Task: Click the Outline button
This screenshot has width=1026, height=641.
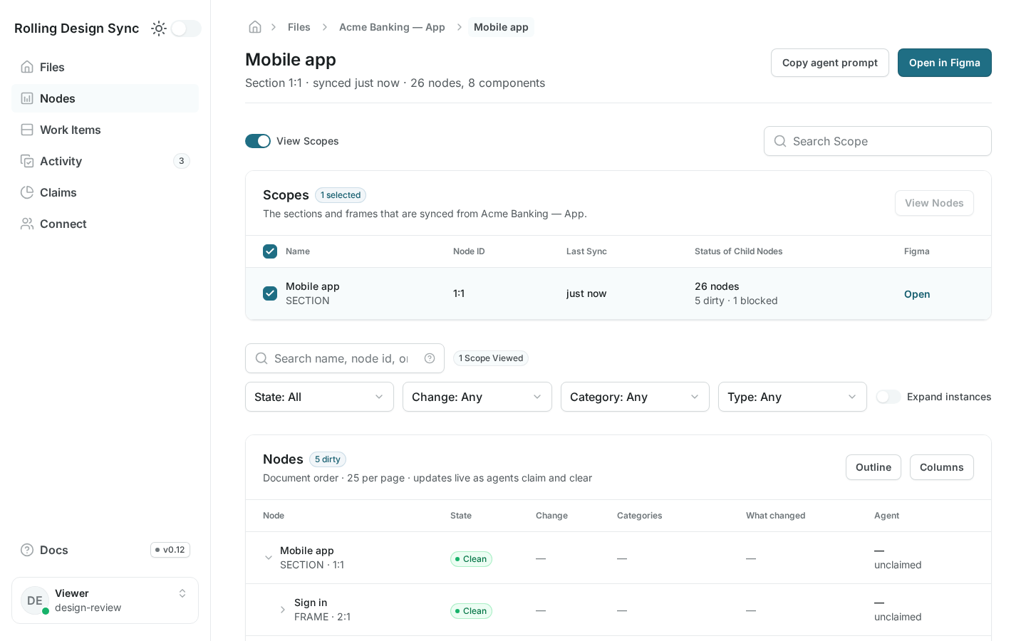Action: point(874,467)
